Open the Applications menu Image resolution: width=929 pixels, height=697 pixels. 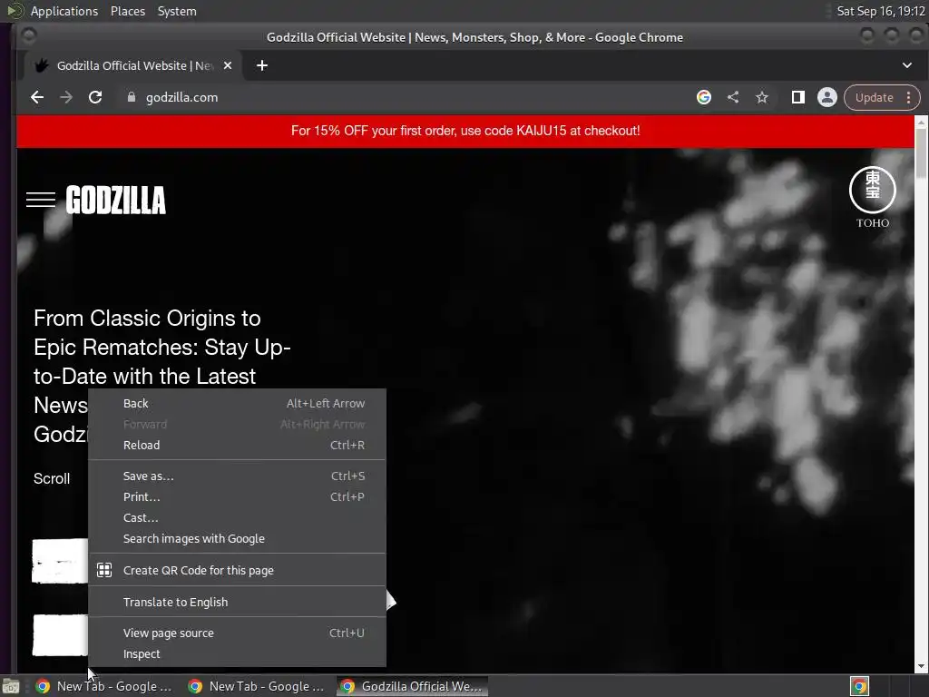tap(64, 11)
